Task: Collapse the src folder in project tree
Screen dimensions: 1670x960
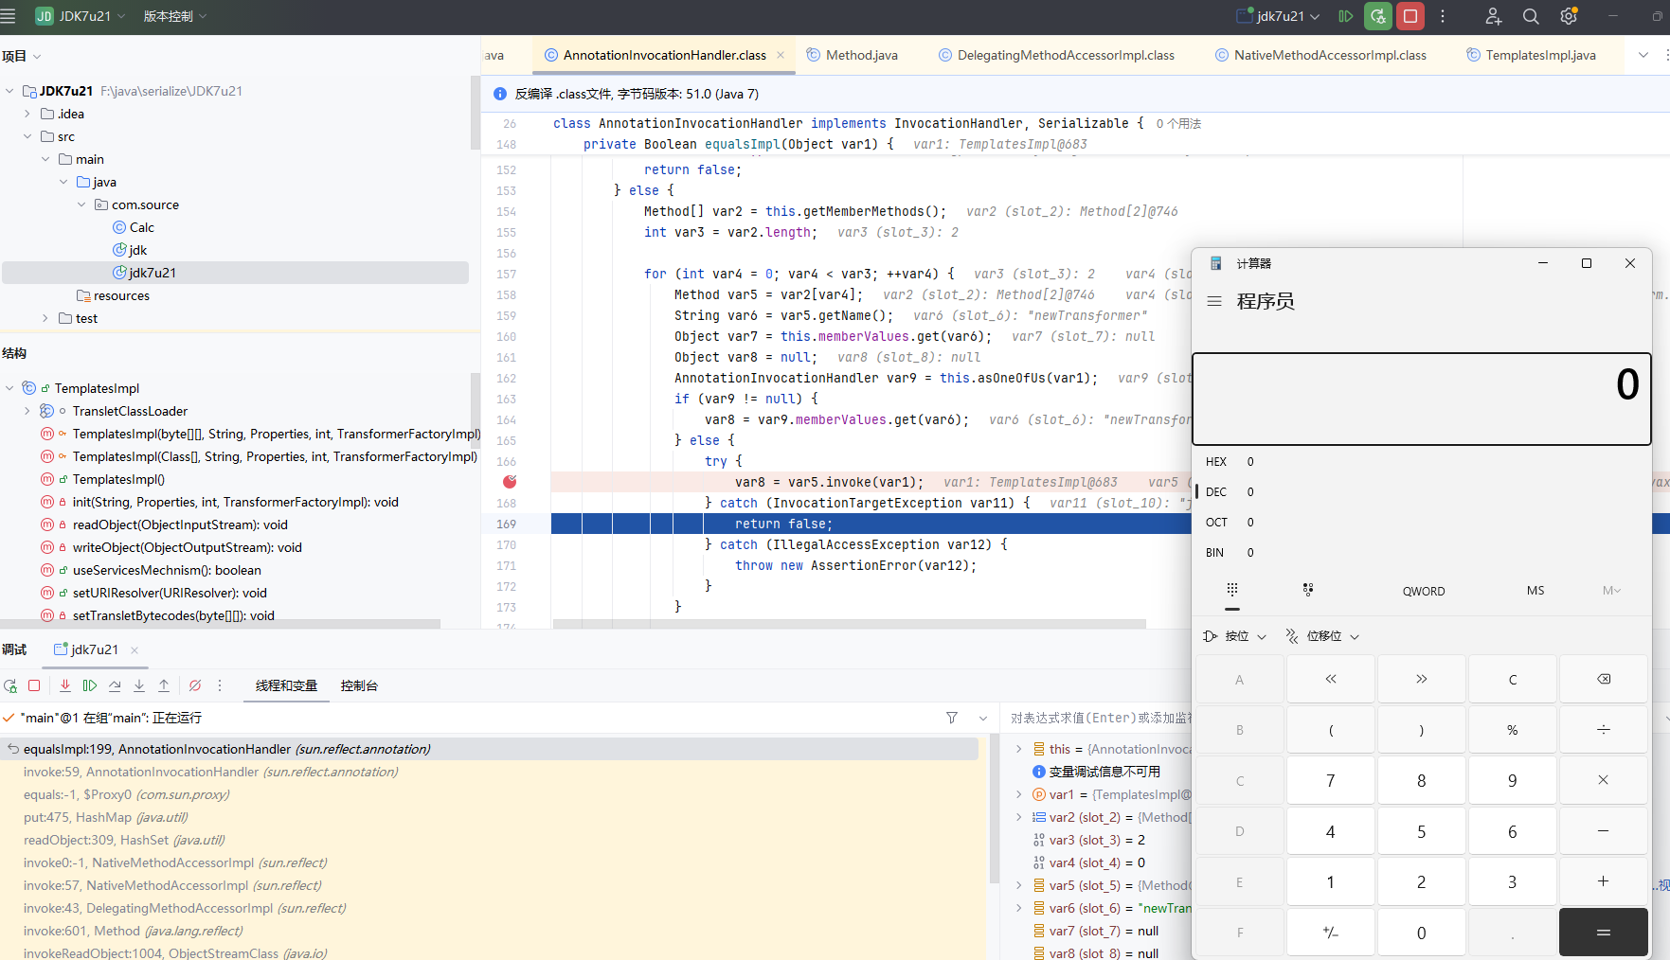Action: click(27, 136)
